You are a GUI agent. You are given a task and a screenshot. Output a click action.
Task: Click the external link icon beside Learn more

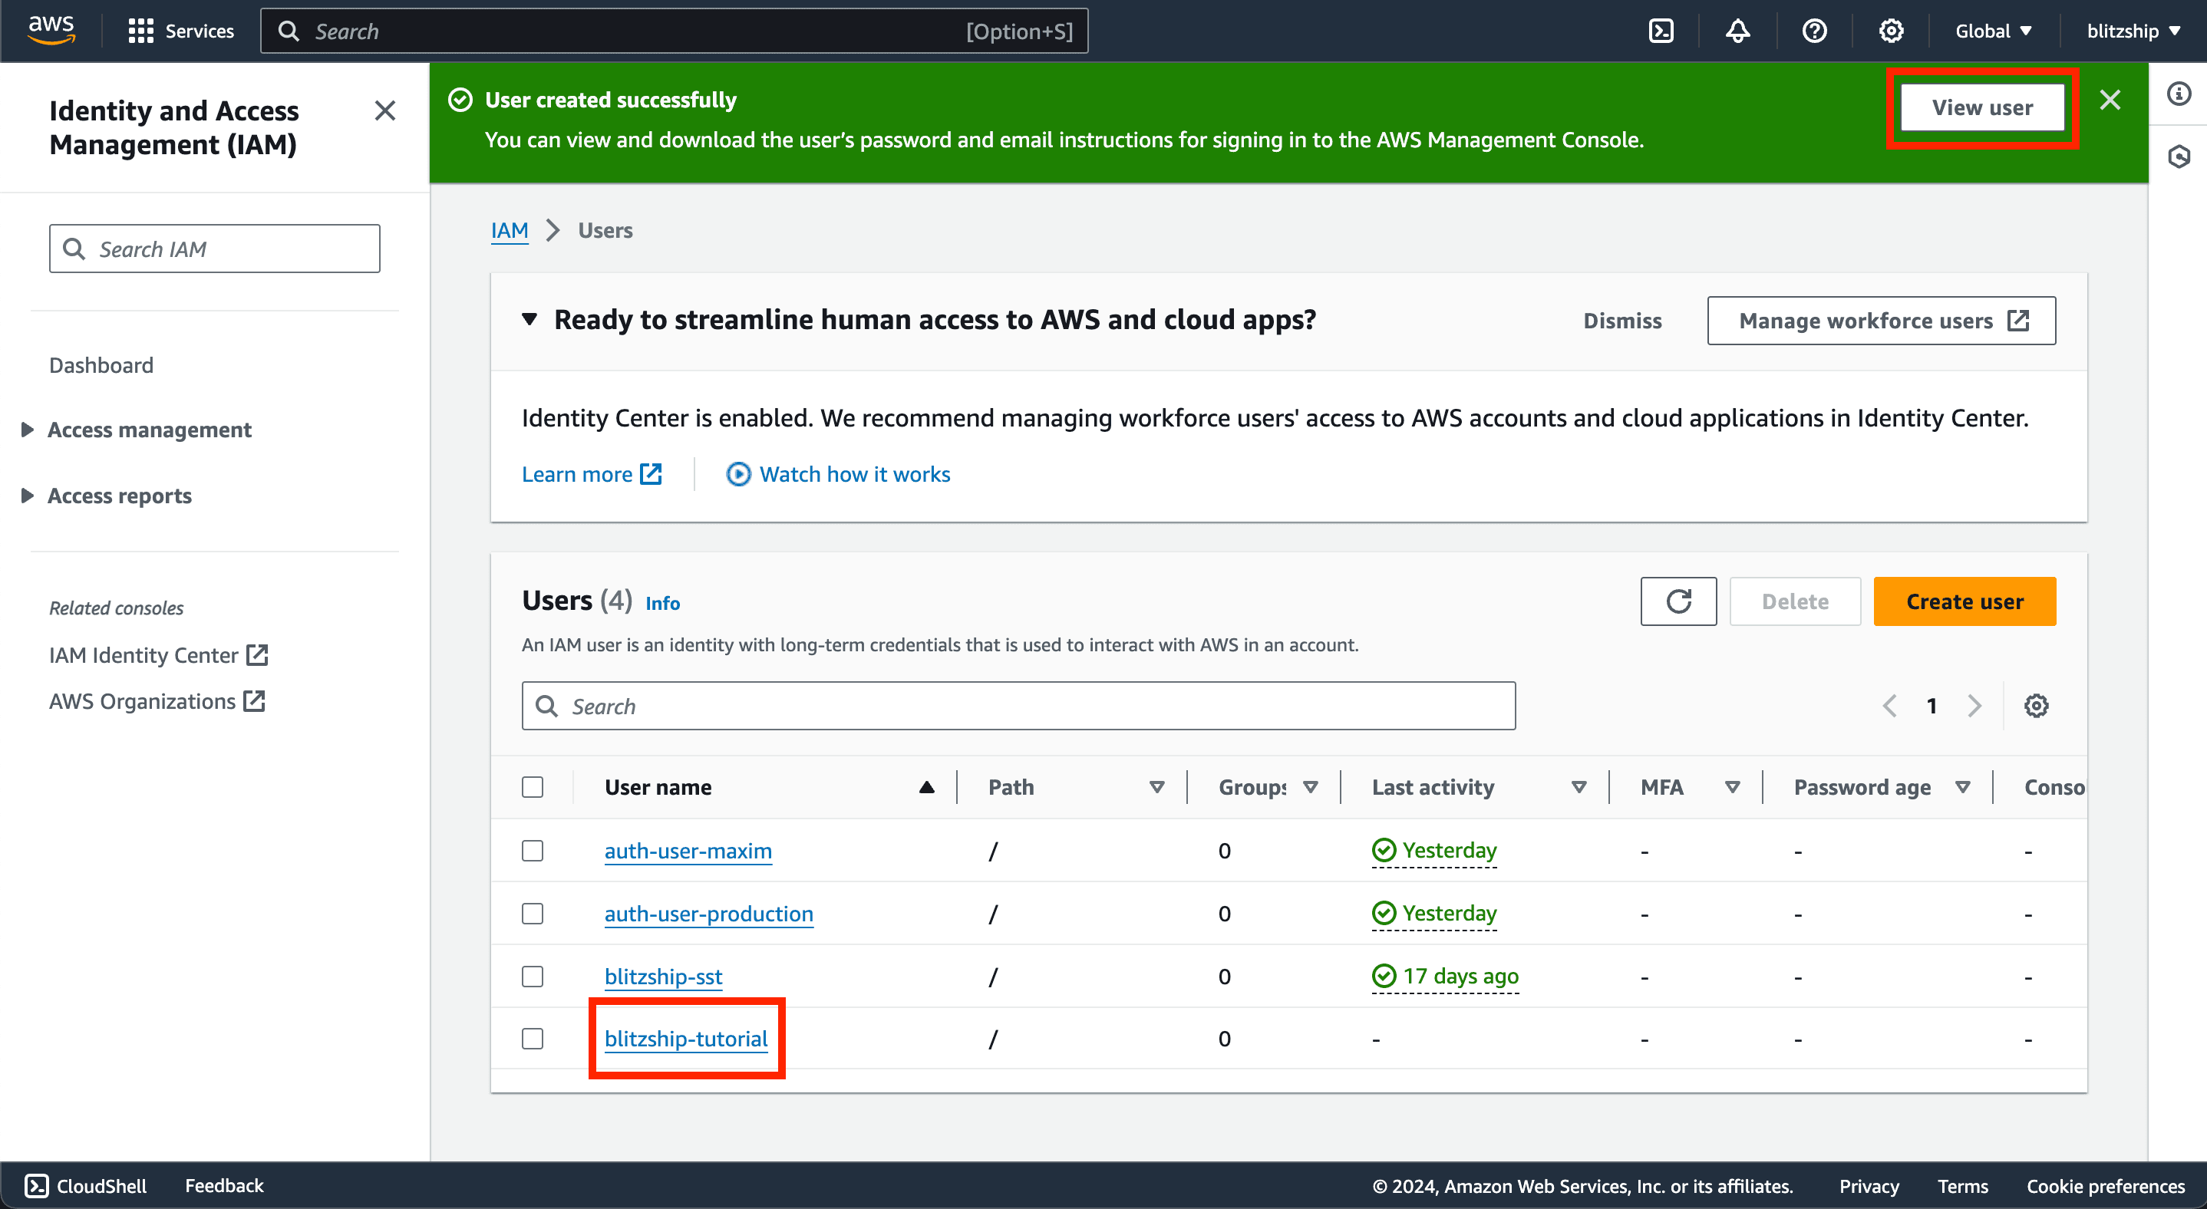coord(652,473)
